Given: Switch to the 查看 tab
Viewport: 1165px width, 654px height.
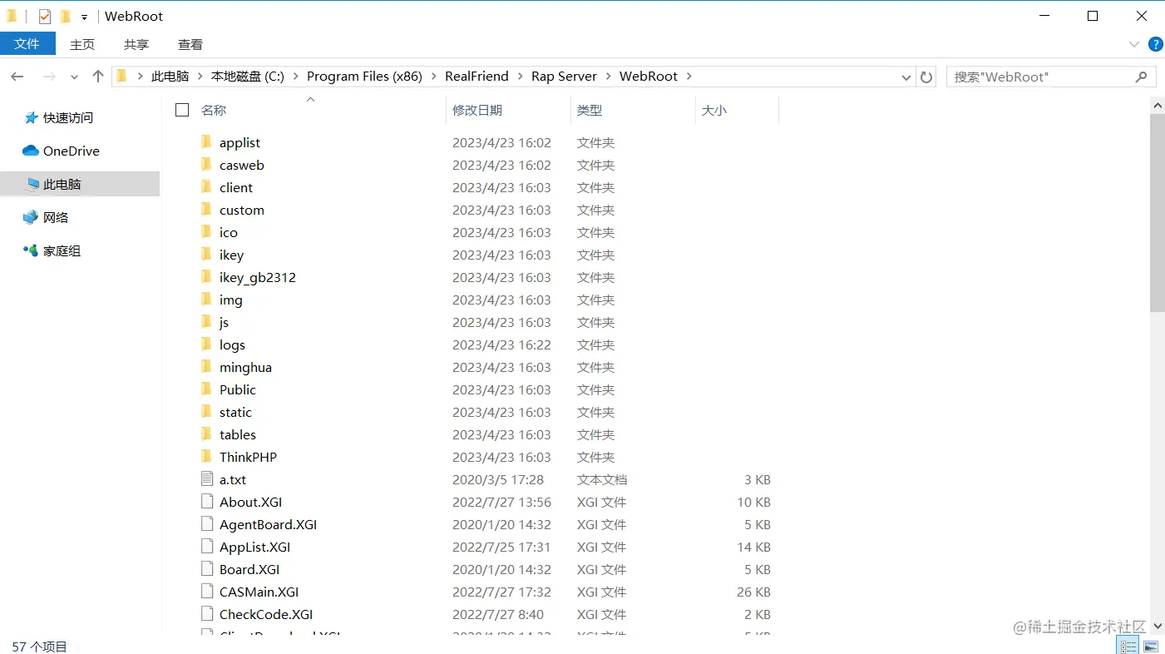Looking at the screenshot, I should (190, 44).
